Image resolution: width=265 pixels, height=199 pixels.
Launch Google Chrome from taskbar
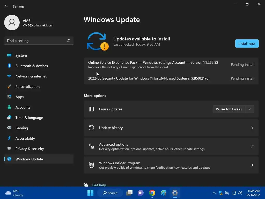(152, 193)
